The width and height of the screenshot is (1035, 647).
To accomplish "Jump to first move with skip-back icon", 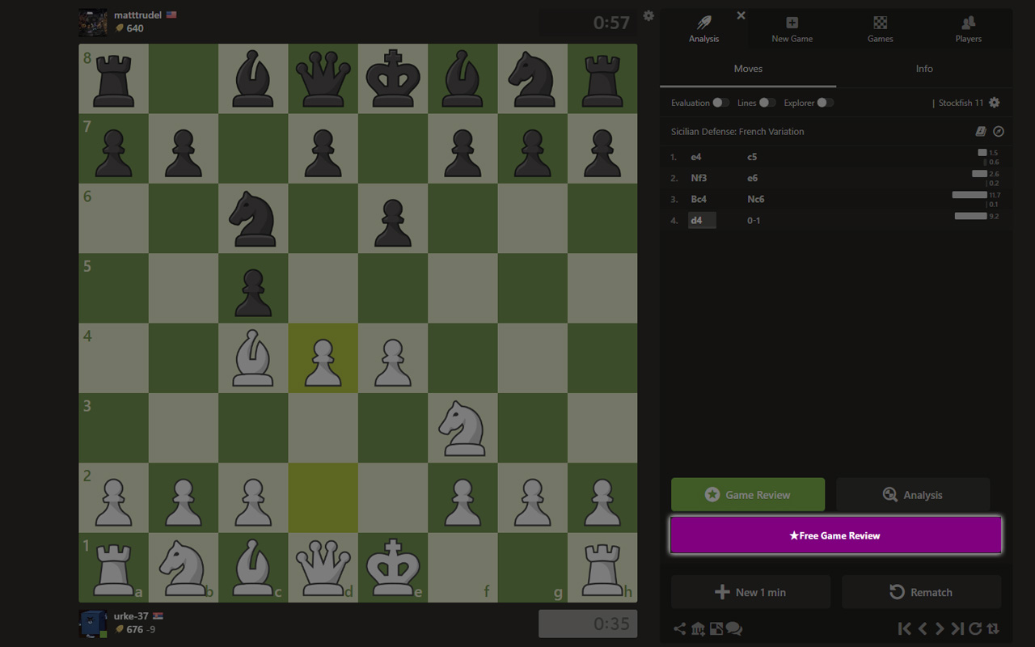I will pyautogui.click(x=905, y=628).
